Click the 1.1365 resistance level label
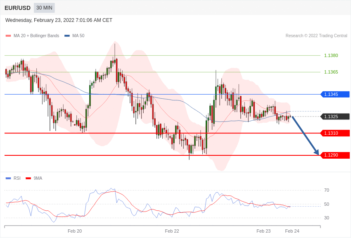 point(331,72)
